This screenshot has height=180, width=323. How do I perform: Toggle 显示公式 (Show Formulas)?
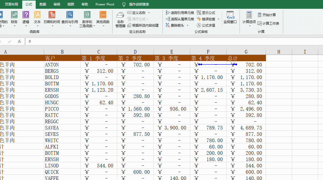tap(206, 13)
